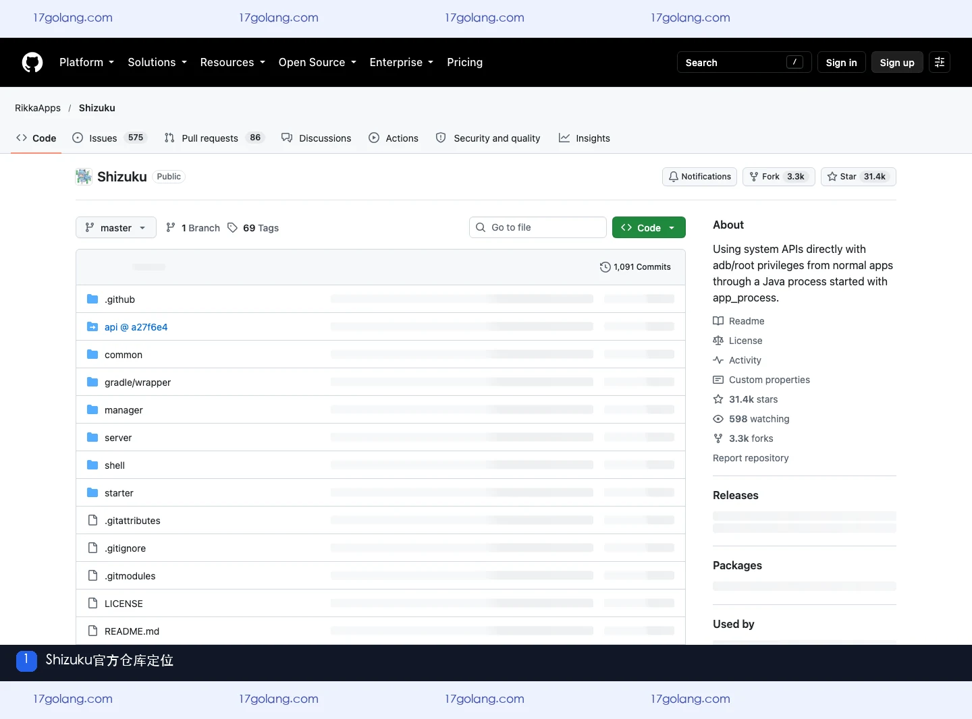Click the pulse icon beside Activity
The height and width of the screenshot is (719, 972).
coord(718,360)
